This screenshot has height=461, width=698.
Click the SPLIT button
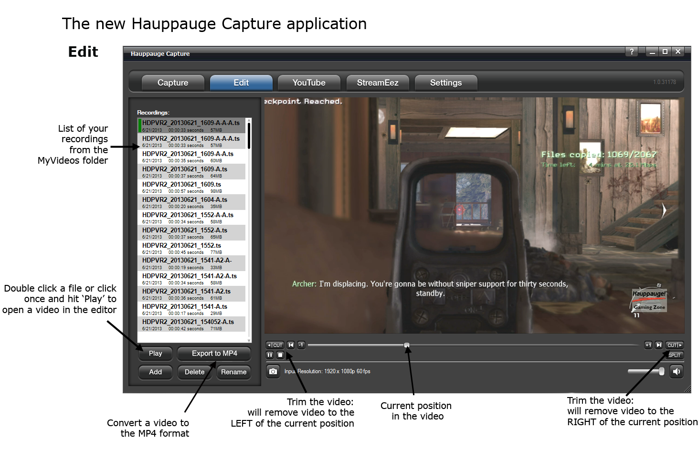[x=675, y=355]
